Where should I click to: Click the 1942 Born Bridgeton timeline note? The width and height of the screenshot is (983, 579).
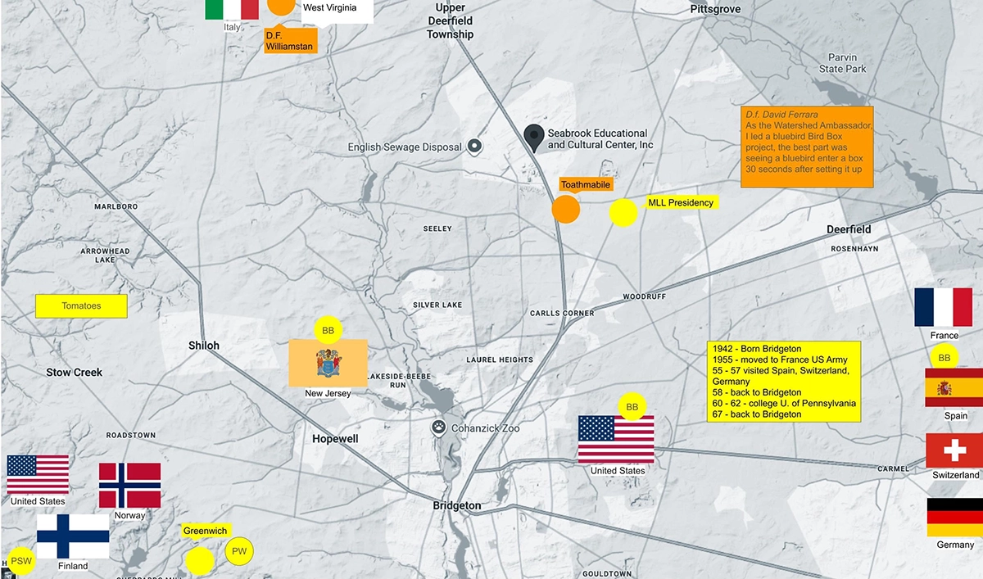[784, 382]
